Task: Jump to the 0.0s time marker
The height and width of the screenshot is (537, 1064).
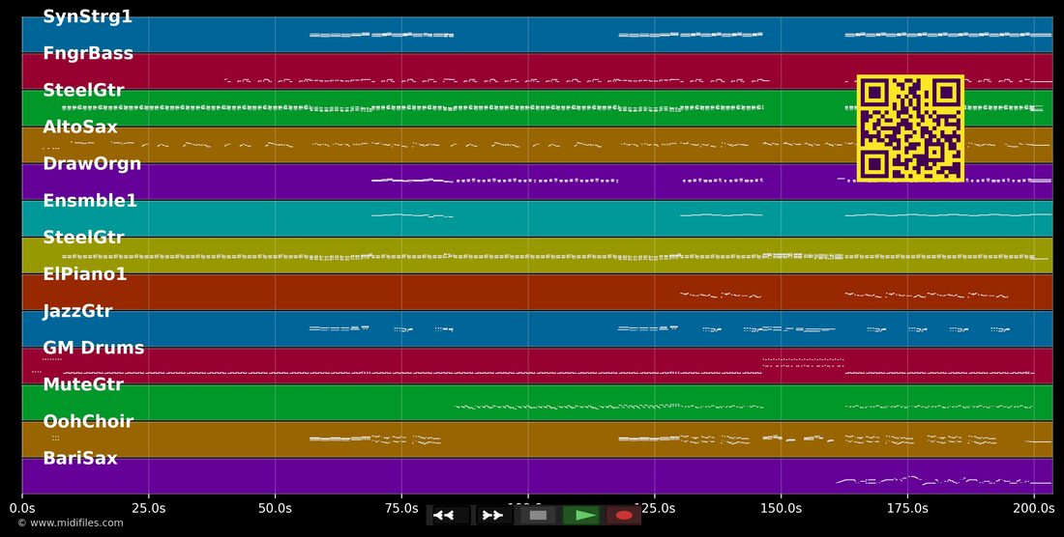Action: [22, 507]
